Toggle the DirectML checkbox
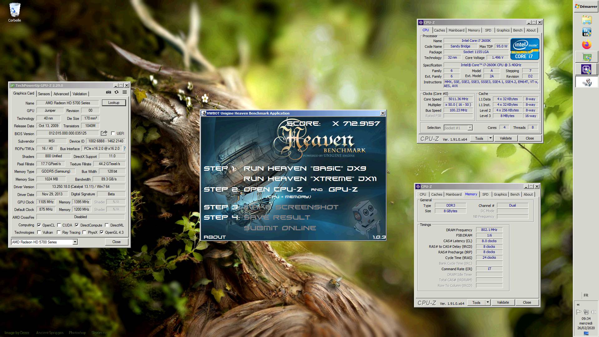This screenshot has width=599, height=337. coord(107,225)
